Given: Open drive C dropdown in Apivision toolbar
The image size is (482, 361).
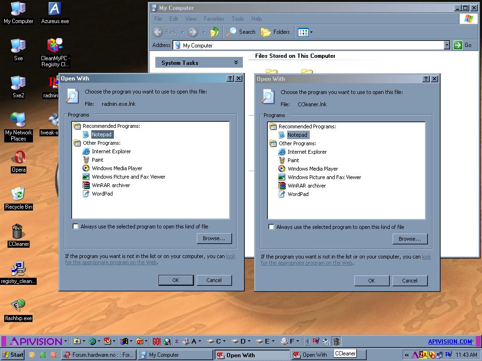Looking at the screenshot, I should 224,341.
